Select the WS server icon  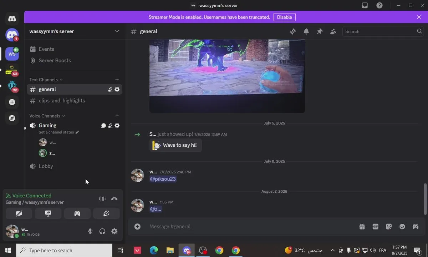point(12,54)
